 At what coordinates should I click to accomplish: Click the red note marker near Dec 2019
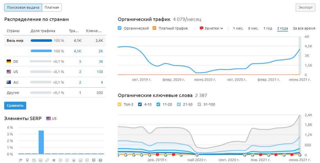point(157,155)
